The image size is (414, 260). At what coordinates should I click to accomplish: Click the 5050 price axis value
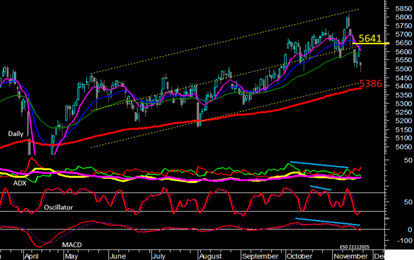pyautogui.click(x=402, y=147)
